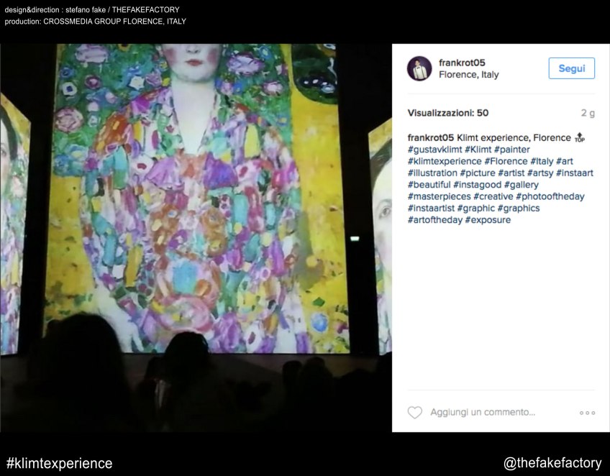Click the #instaartist hashtag
The width and height of the screenshot is (610, 476).
[431, 209]
